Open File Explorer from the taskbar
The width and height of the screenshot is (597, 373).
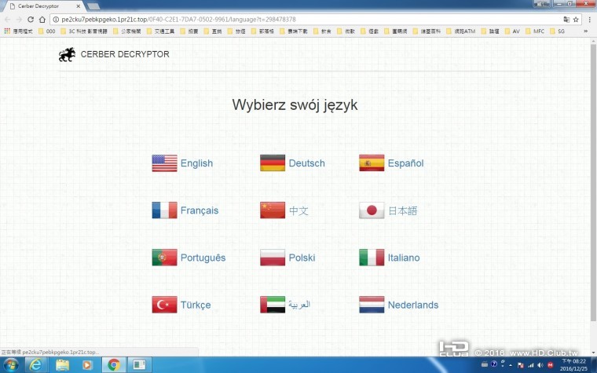[x=62, y=365]
